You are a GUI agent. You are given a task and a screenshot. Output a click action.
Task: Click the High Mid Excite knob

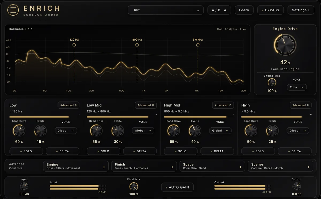pyautogui.click(x=195, y=131)
